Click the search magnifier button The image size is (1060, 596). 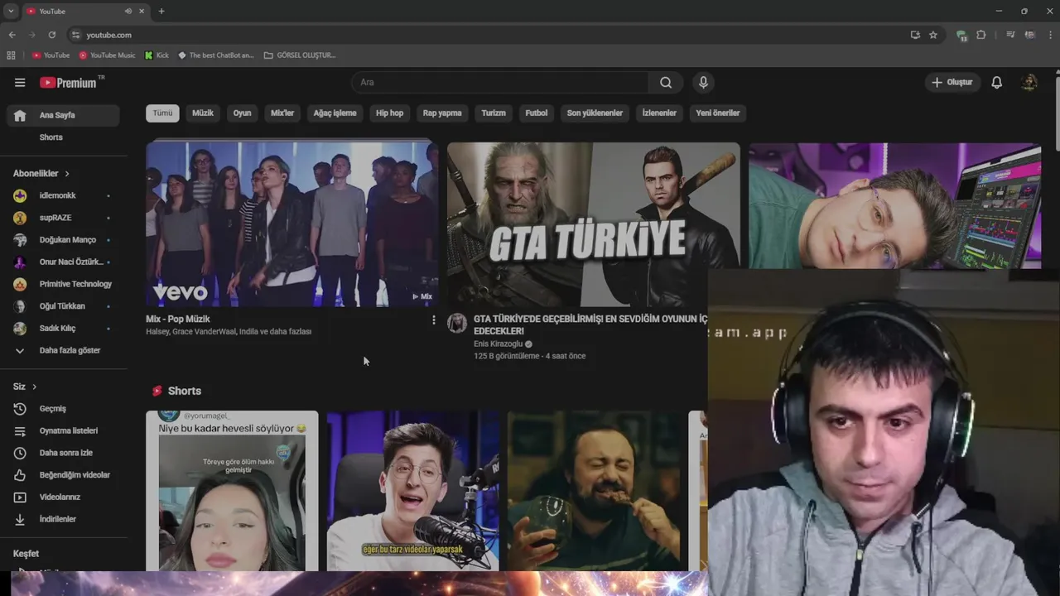click(666, 82)
